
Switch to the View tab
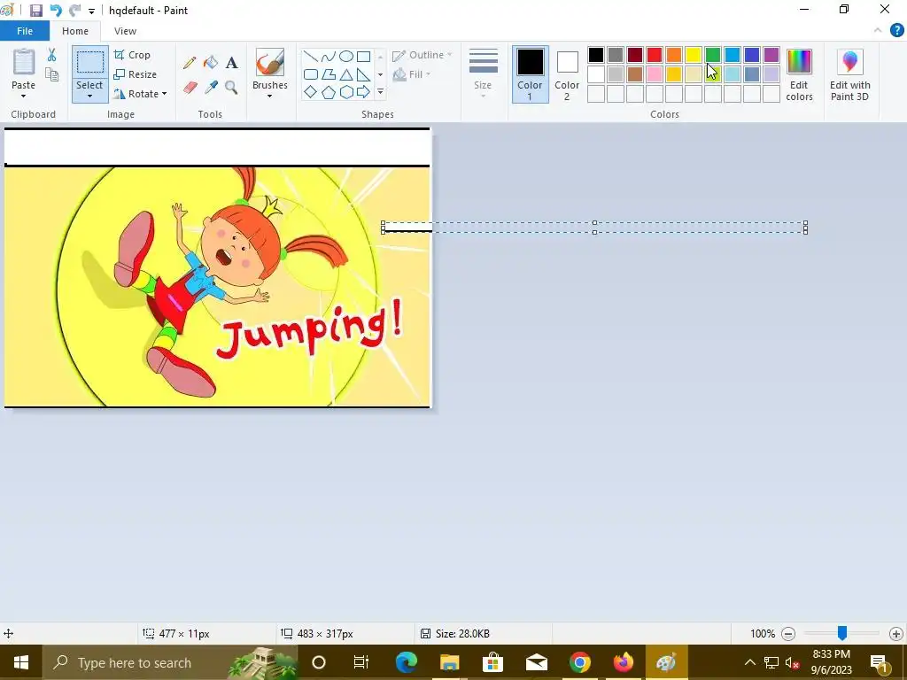[125, 31]
